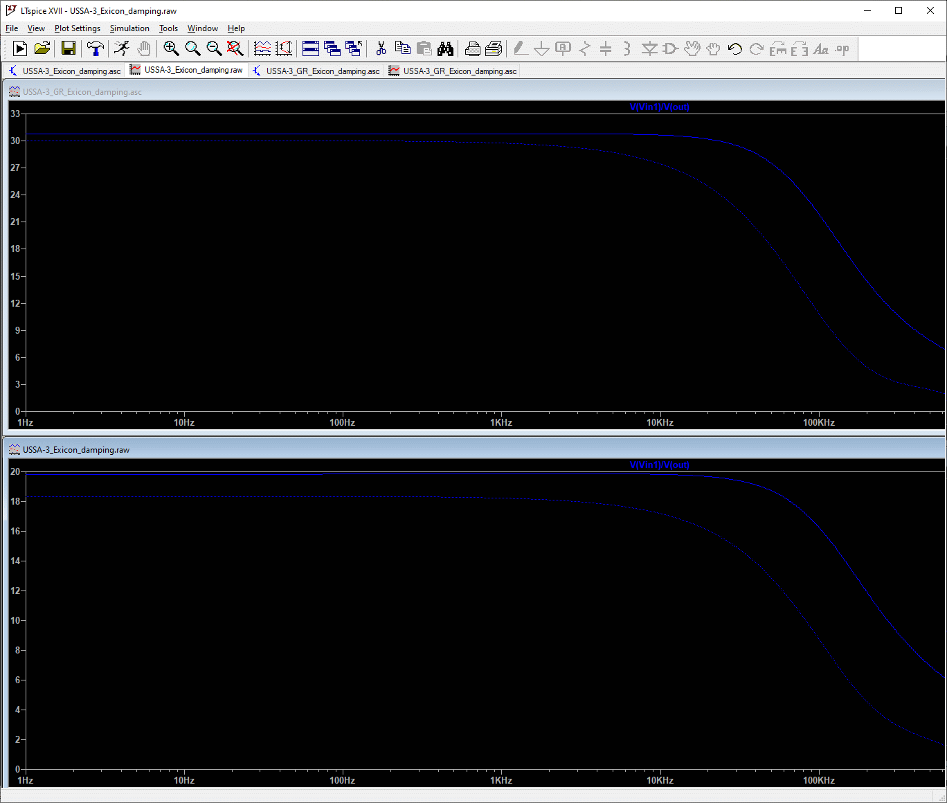Click the Undo arrow icon
Image resolution: width=947 pixels, height=803 pixels.
735,48
